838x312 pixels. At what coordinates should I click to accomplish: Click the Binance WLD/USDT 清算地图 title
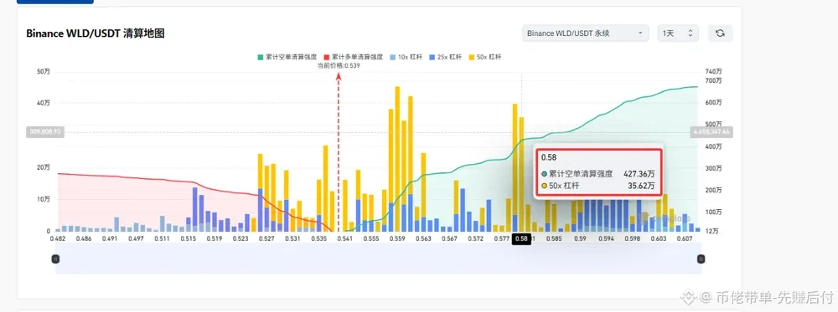click(96, 33)
